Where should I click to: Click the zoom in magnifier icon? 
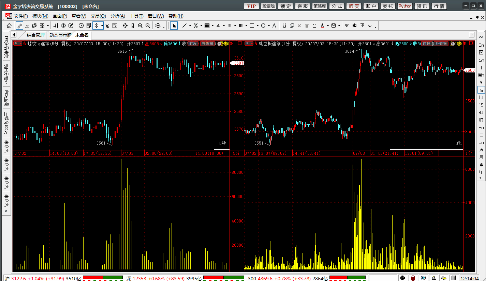[x=140, y=26]
